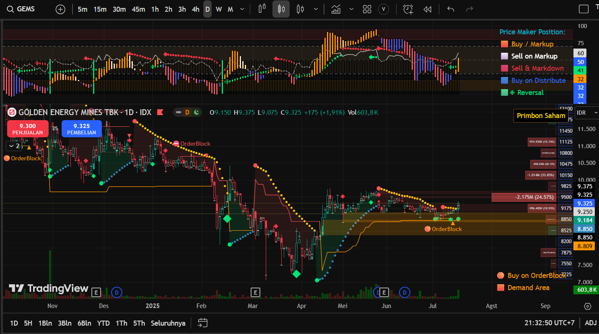Set the date range to 1Th
This screenshot has width=599, height=334.
pyautogui.click(x=121, y=323)
